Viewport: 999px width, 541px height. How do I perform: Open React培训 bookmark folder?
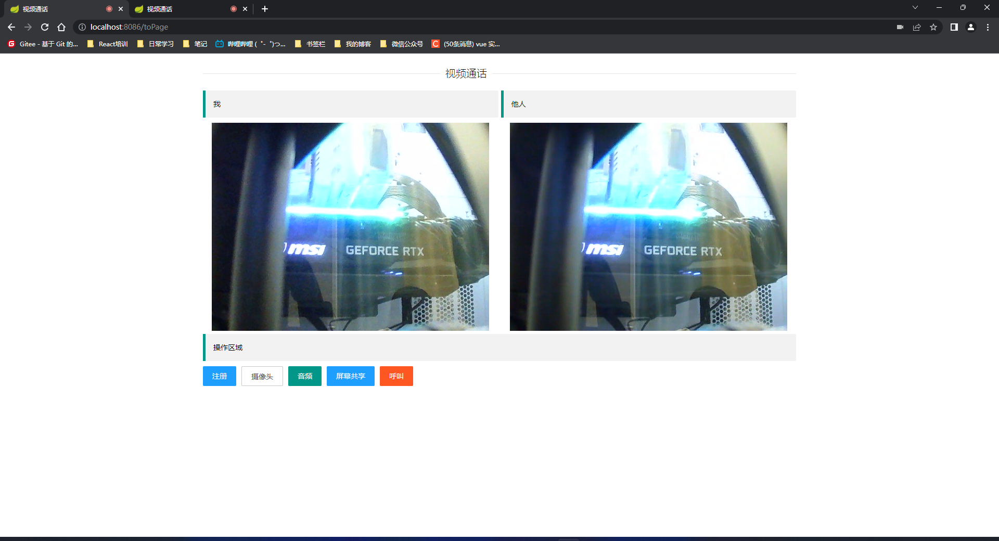coord(108,44)
